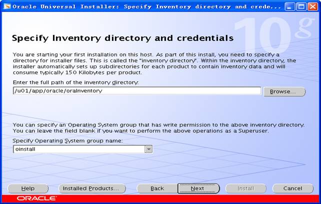
Task: Minimize the Oracle Universal Installer window
Action: [289, 6]
